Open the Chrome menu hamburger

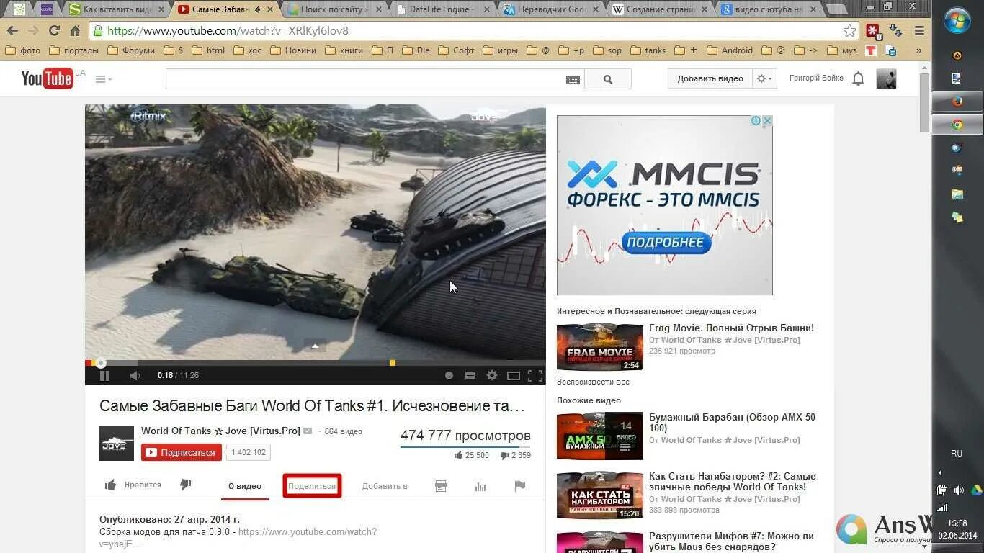point(919,31)
